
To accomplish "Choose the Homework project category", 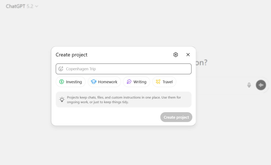I will point(104,82).
